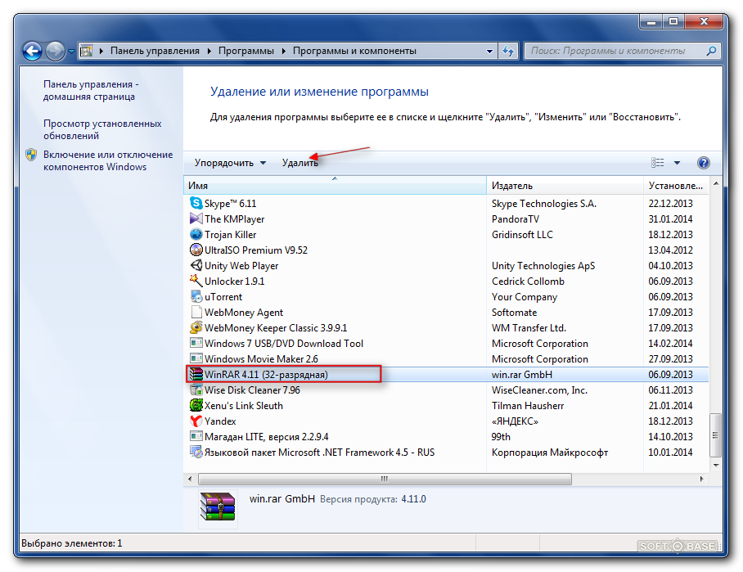Open Включение или отключение компонентов Windows link
This screenshot has width=743, height=572.
coord(108,160)
